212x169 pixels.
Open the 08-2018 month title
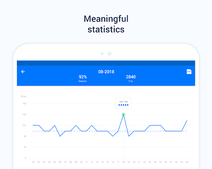[106, 72]
